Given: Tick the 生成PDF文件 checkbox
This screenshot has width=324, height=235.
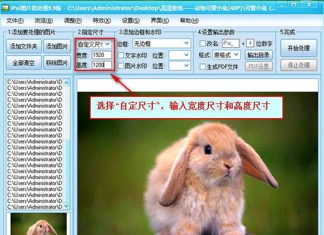Looking at the screenshot, I should click(x=202, y=67).
